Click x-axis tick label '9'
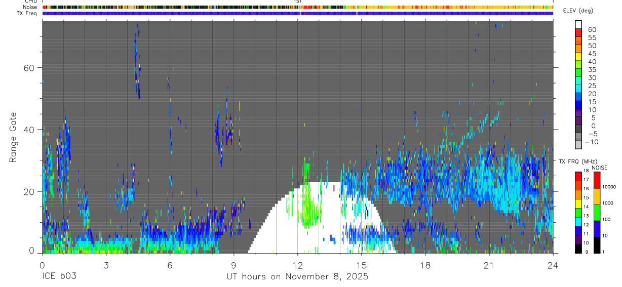Image resolution: width=622 pixels, height=287 pixels. [x=234, y=265]
